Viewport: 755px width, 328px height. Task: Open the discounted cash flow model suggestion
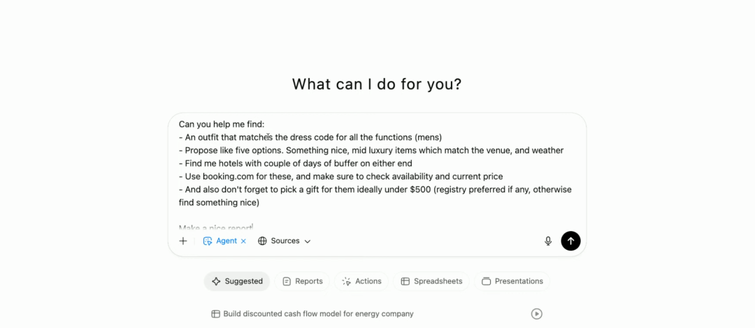318,314
